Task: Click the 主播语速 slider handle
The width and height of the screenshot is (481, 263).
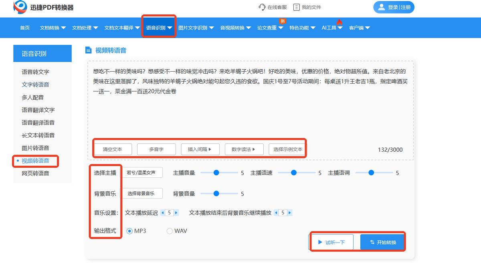Action: pos(294,173)
